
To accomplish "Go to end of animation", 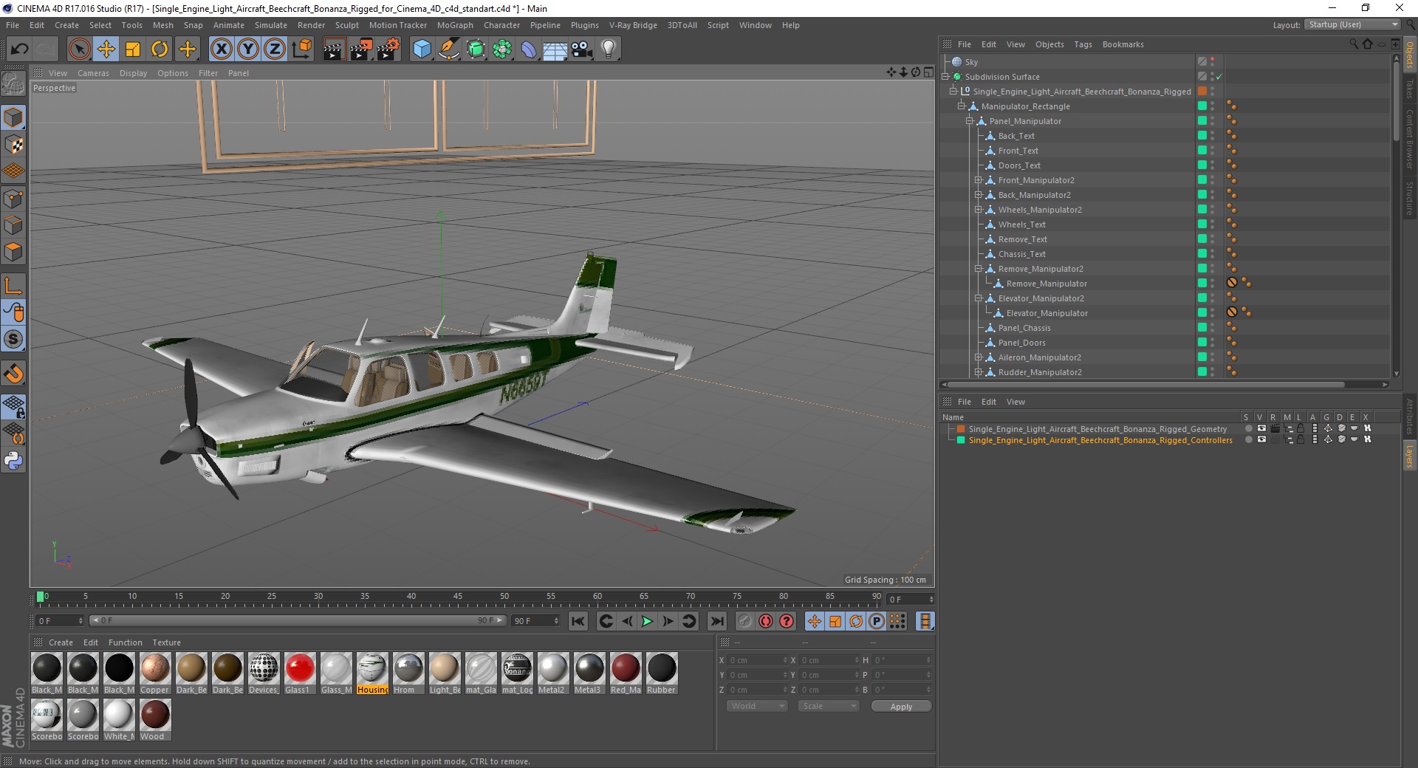I will coord(716,621).
